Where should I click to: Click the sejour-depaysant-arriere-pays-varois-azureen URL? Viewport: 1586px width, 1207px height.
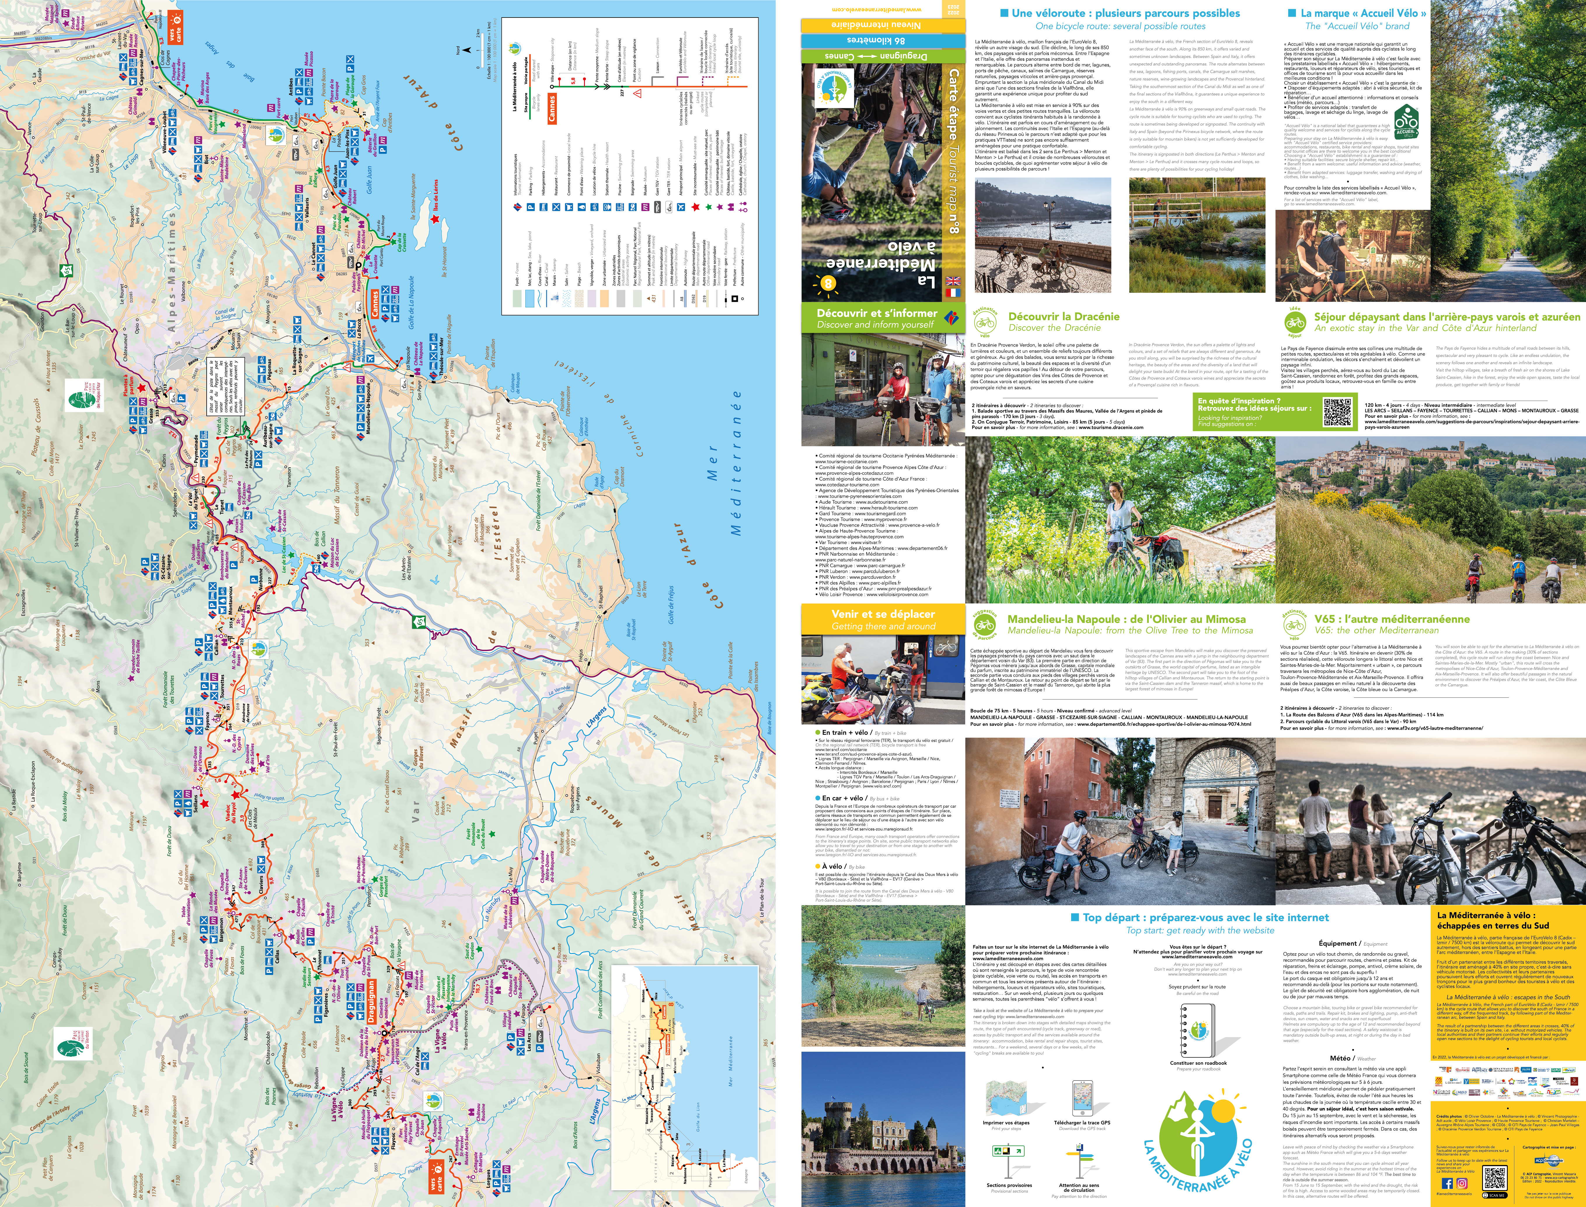click(1472, 425)
